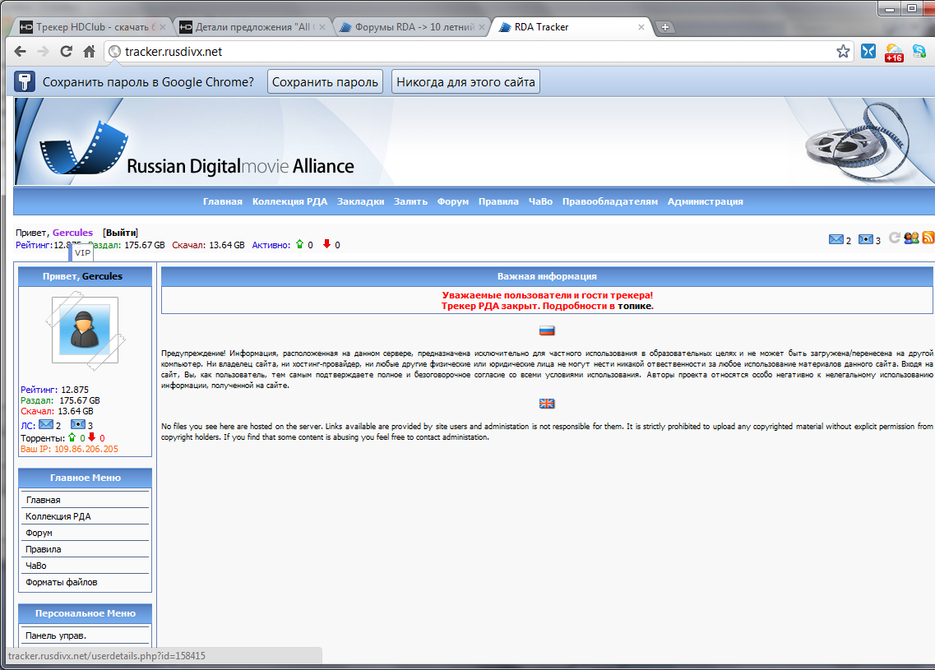935x670 pixels.
Task: Open the browser home page icon
Action: point(90,52)
